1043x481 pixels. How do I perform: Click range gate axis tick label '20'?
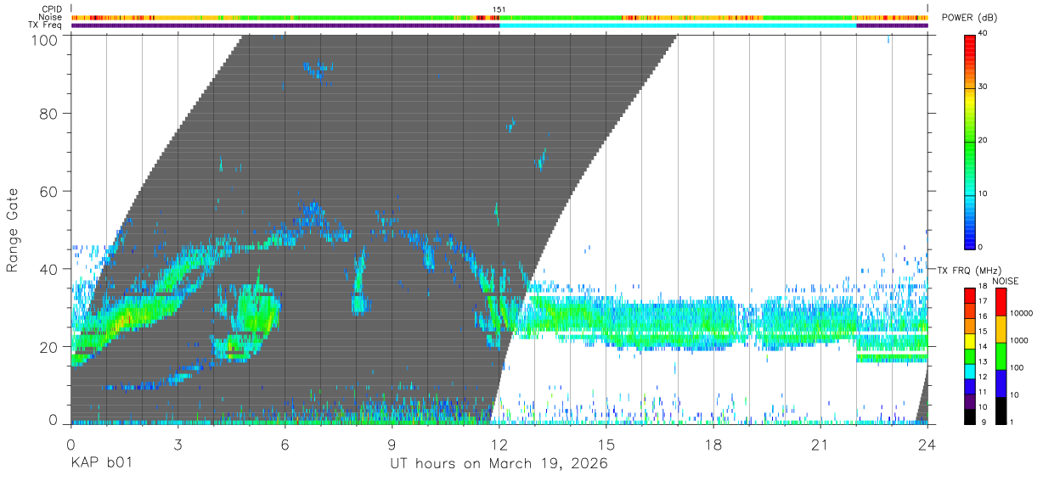point(48,347)
